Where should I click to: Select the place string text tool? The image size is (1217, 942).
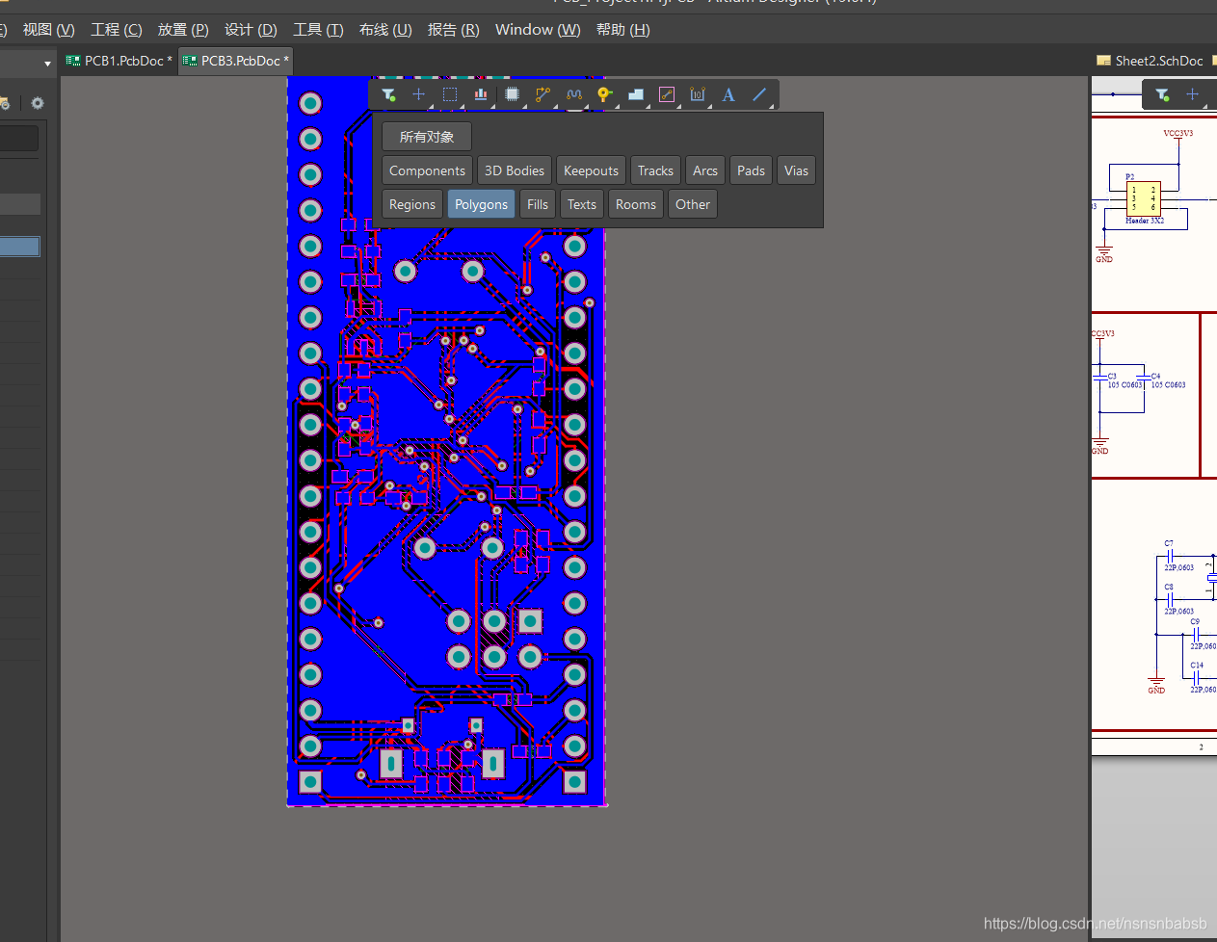(x=728, y=94)
